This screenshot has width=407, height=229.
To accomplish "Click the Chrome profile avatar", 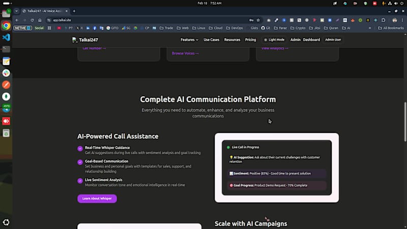I will point(395,20).
